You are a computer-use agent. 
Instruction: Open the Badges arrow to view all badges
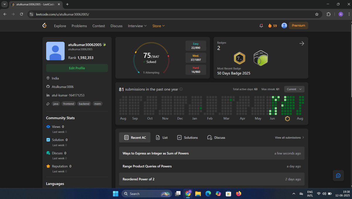[302, 43]
